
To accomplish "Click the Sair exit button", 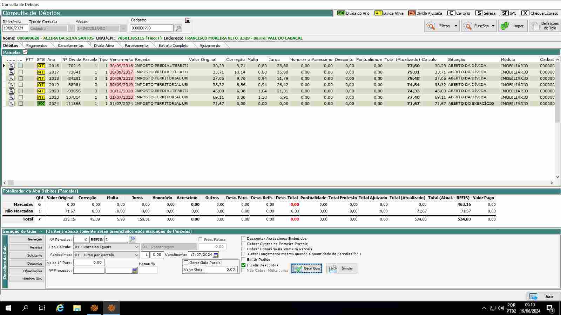I will point(543,296).
